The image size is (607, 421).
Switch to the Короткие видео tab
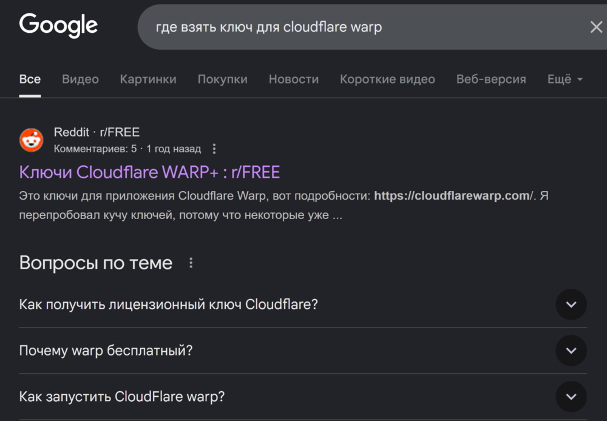[x=387, y=79]
